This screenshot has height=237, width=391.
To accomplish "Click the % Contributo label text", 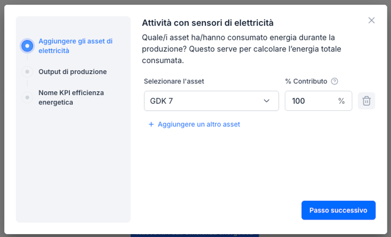I will [x=306, y=82].
